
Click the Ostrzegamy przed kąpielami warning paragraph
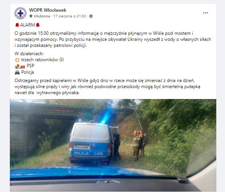[x=107, y=87]
